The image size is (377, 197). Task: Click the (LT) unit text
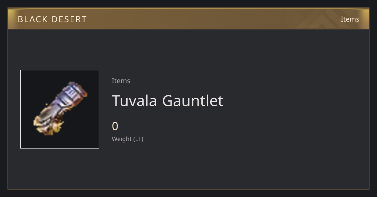tap(139, 139)
